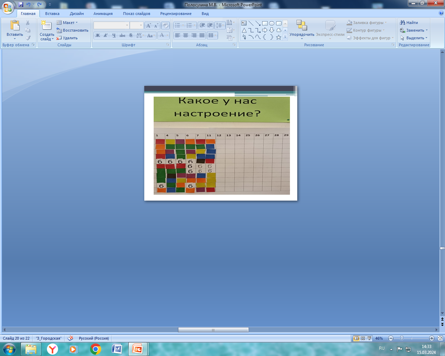Toggle bold (Ж) formatting
The height and width of the screenshot is (356, 445).
(x=98, y=35)
